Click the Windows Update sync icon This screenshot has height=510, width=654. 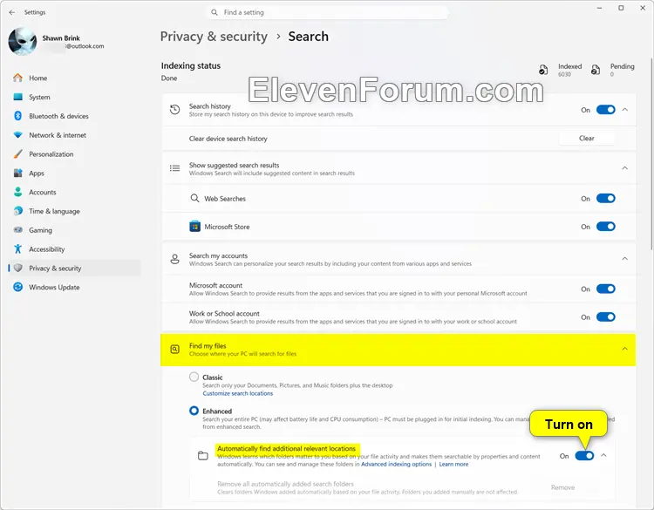[17, 288]
